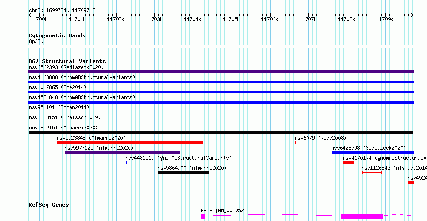The width and height of the screenshot is (427, 221).
Task: Click the 11707k ruler tick label
Action: (x=308, y=19)
